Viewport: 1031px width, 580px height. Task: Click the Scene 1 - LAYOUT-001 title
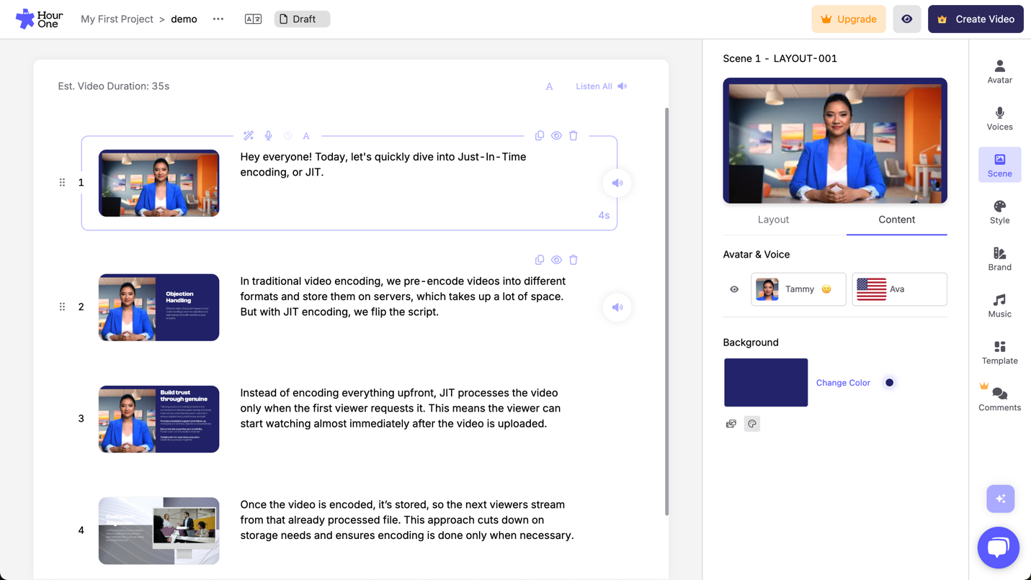780,58
